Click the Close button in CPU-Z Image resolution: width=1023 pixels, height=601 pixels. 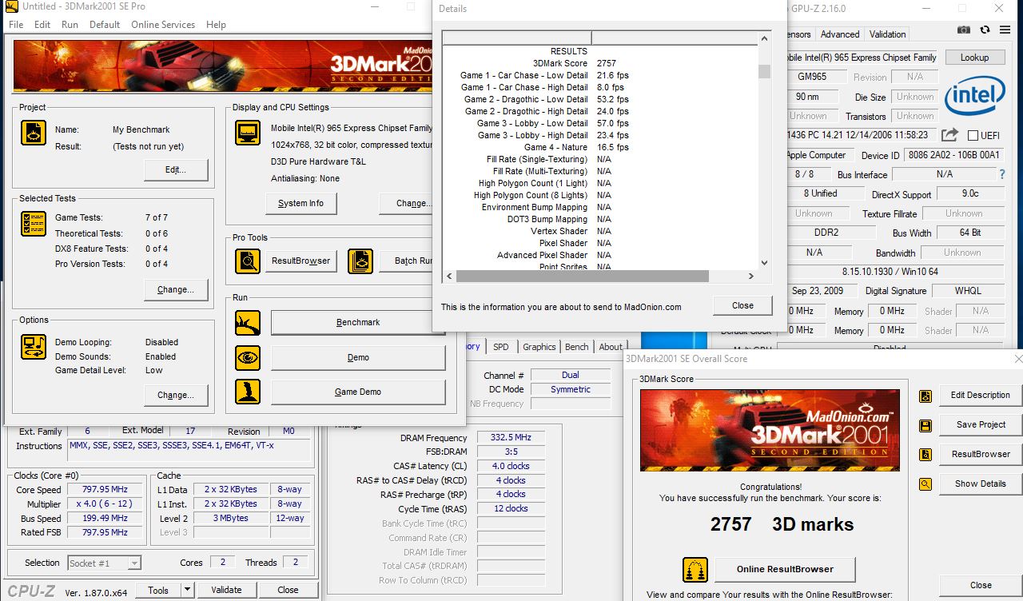pos(288,590)
